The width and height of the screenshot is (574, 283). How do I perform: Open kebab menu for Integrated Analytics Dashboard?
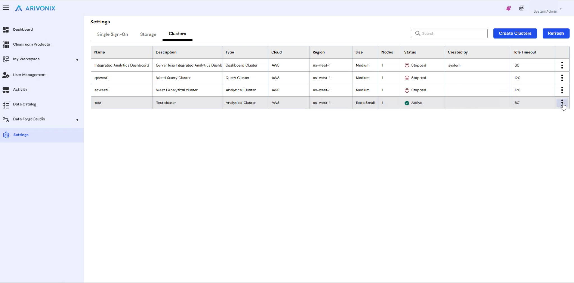[x=562, y=65]
